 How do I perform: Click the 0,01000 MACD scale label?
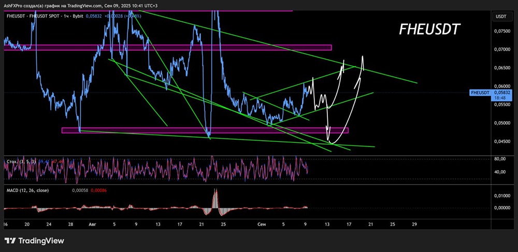(x=503, y=196)
